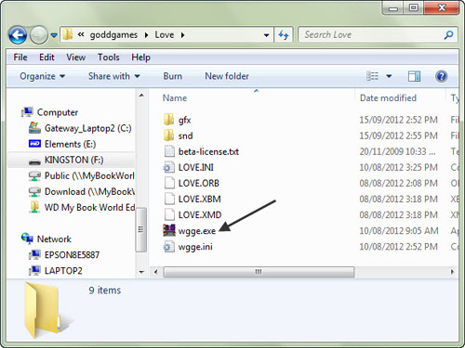Select the file name beta-license.txt

coord(208,151)
